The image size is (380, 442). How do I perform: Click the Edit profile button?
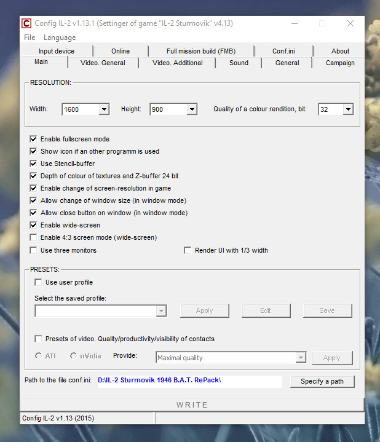tap(266, 310)
